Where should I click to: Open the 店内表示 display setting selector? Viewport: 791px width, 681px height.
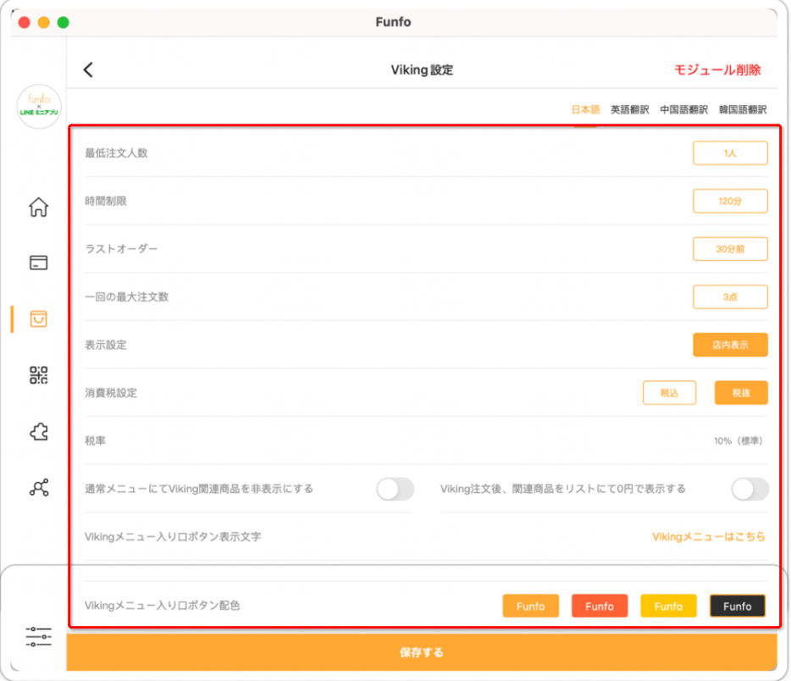coord(730,345)
